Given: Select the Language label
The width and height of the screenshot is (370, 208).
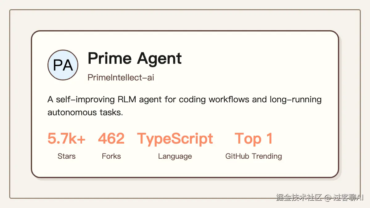Looking at the screenshot, I should (x=175, y=157).
